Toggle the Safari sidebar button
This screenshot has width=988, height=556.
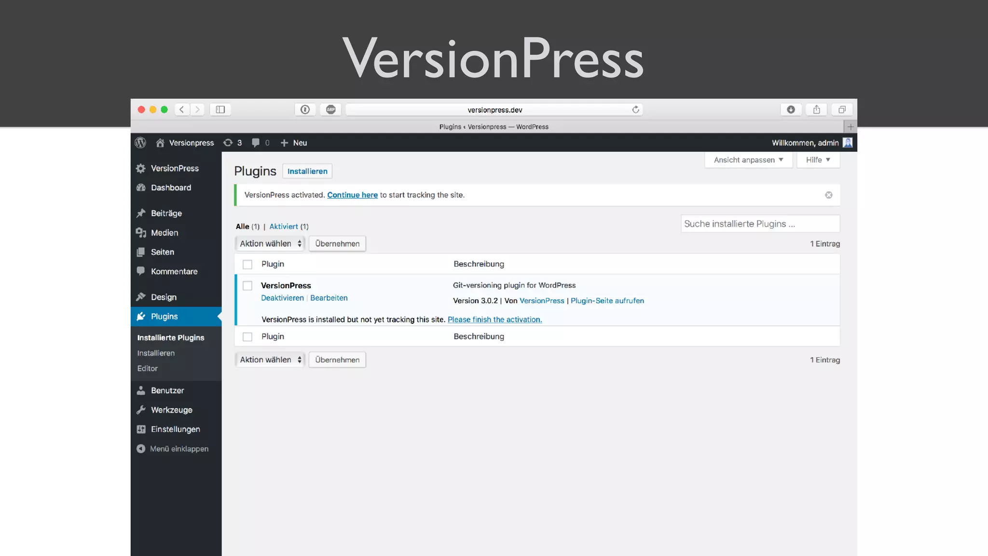click(220, 110)
